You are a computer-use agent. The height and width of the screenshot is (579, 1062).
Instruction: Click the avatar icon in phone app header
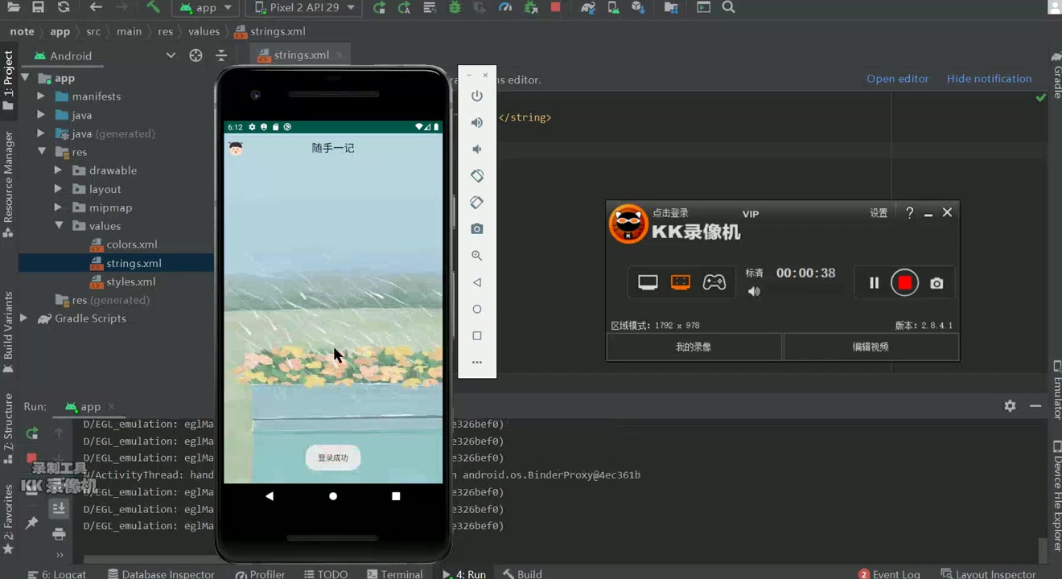point(236,149)
